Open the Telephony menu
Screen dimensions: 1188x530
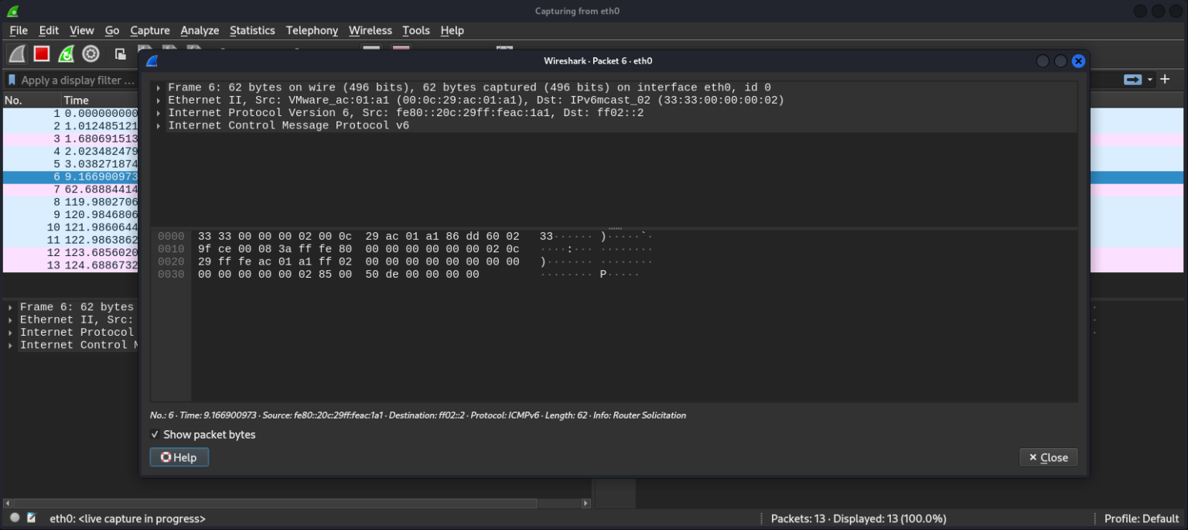click(312, 30)
